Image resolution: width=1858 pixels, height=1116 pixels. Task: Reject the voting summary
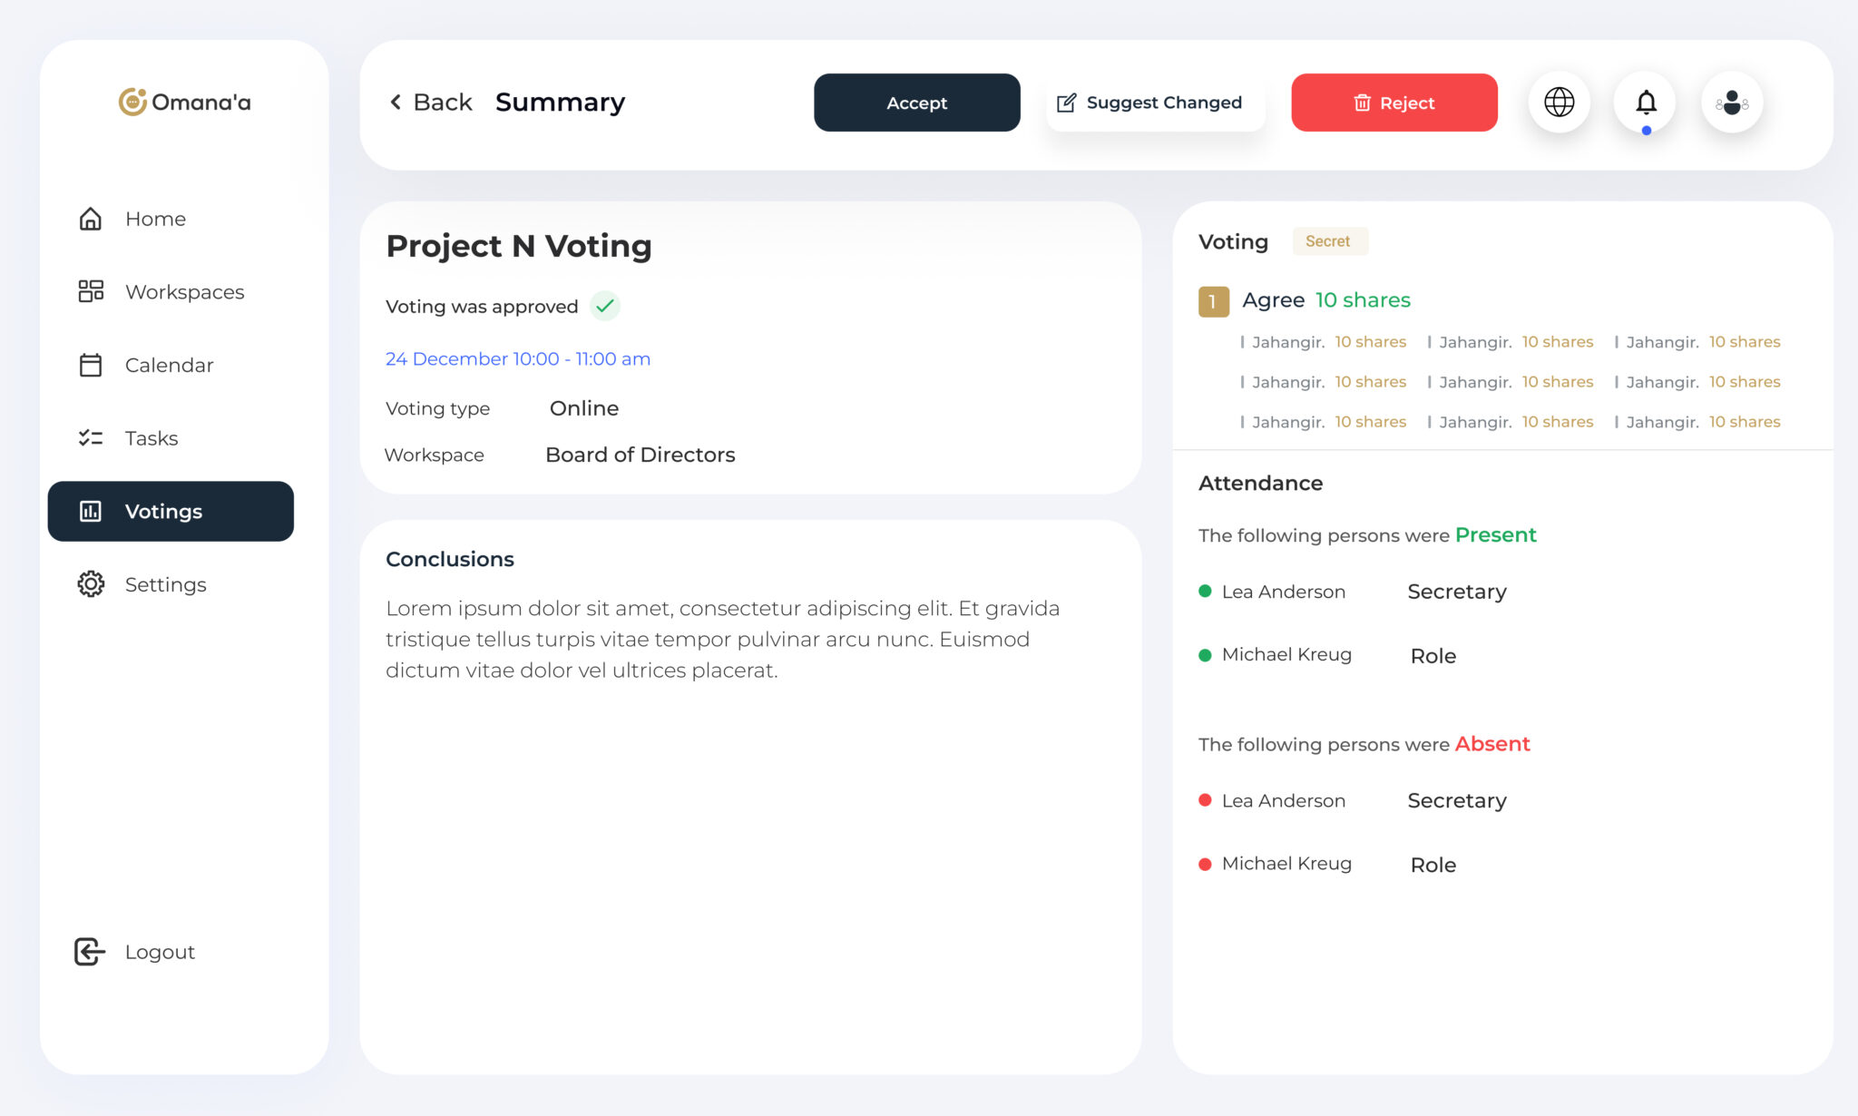[x=1393, y=103]
